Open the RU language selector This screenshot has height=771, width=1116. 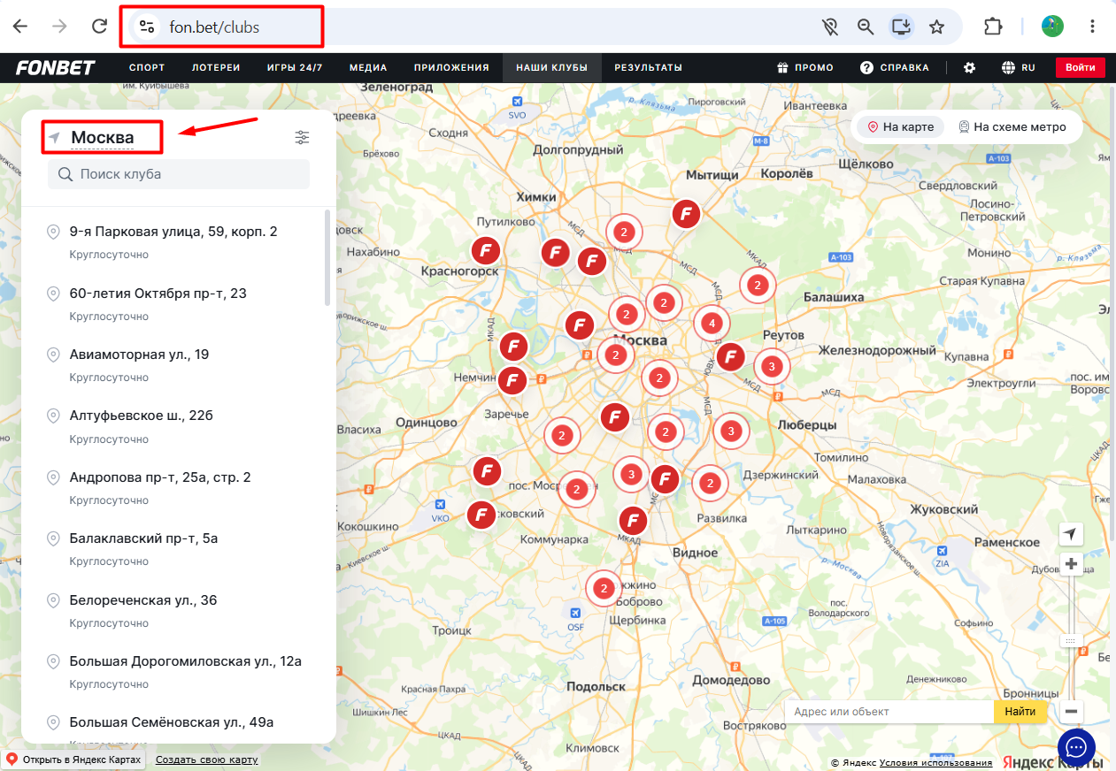1019,67
